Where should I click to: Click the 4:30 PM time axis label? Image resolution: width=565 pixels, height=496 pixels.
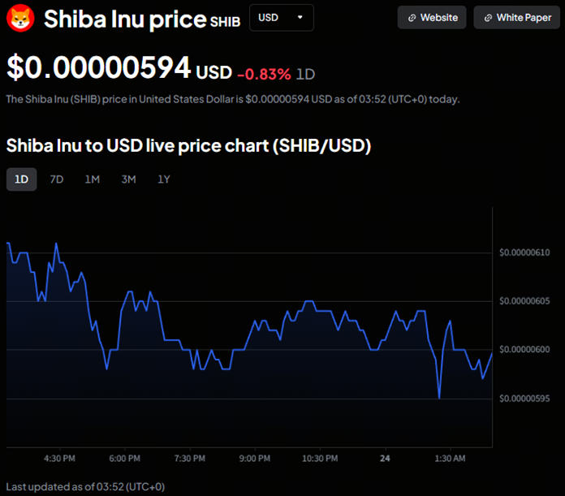(59, 459)
